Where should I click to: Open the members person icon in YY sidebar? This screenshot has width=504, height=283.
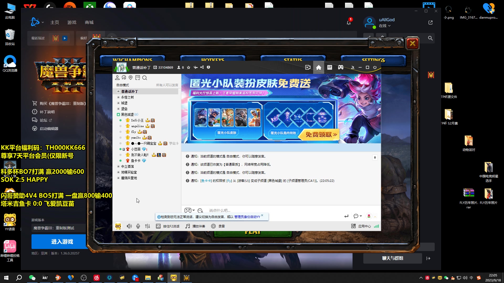tap(117, 78)
